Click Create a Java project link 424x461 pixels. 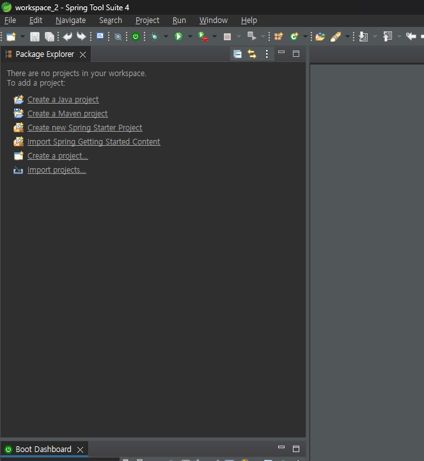(x=63, y=100)
